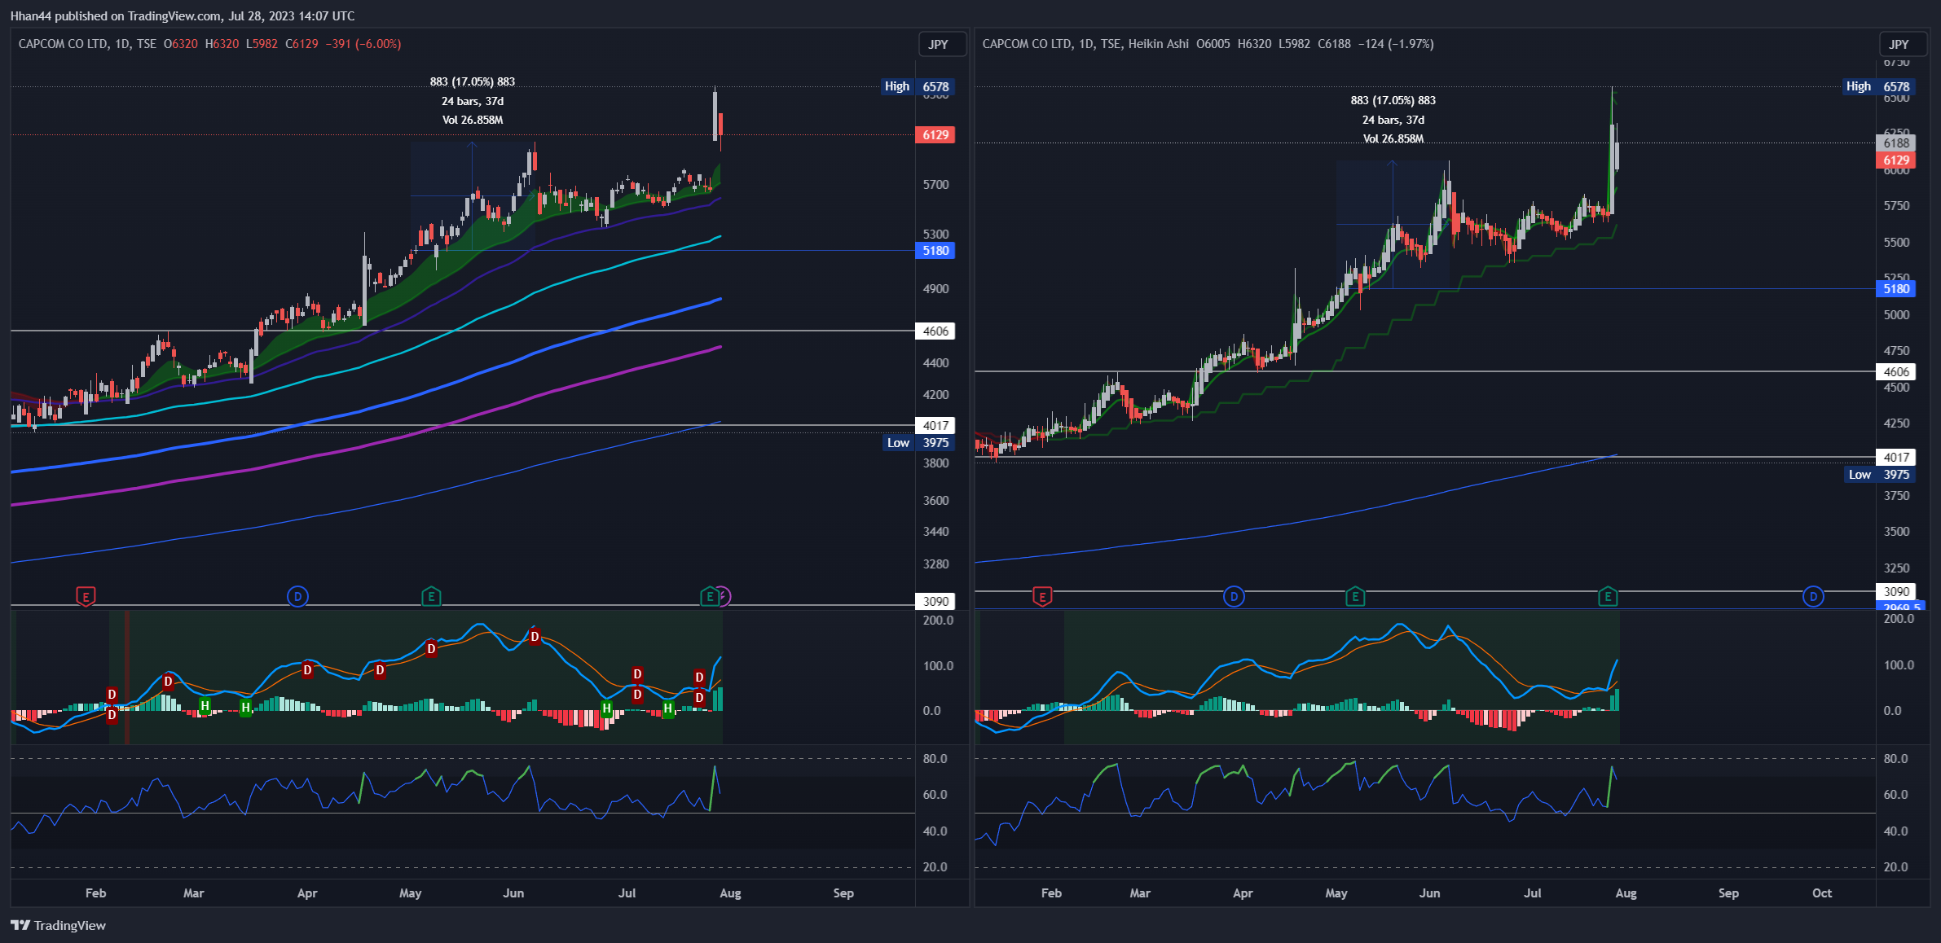1941x943 pixels.
Task: Click the dividend D marker near Oct on right chart
Action: click(1813, 597)
